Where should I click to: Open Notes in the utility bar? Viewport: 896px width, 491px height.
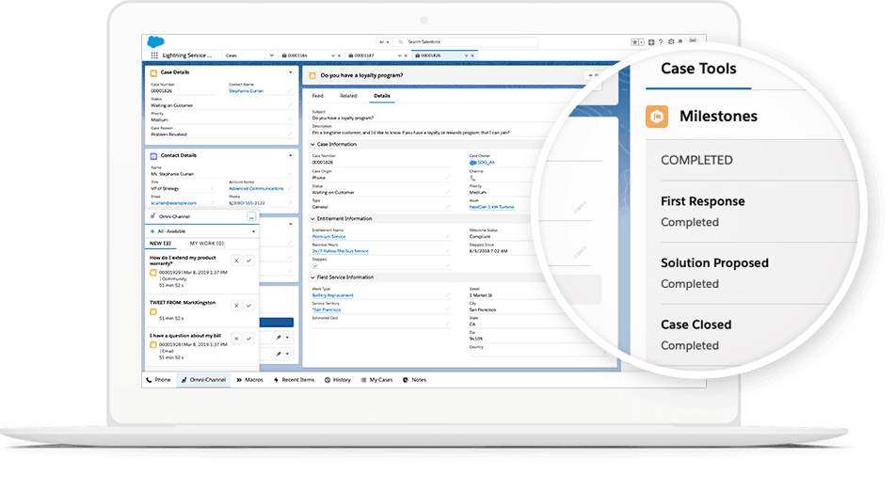pyautogui.click(x=415, y=380)
